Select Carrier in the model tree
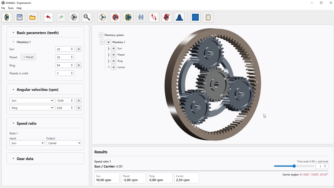Viewport: 334px width, 188px height. click(121, 67)
